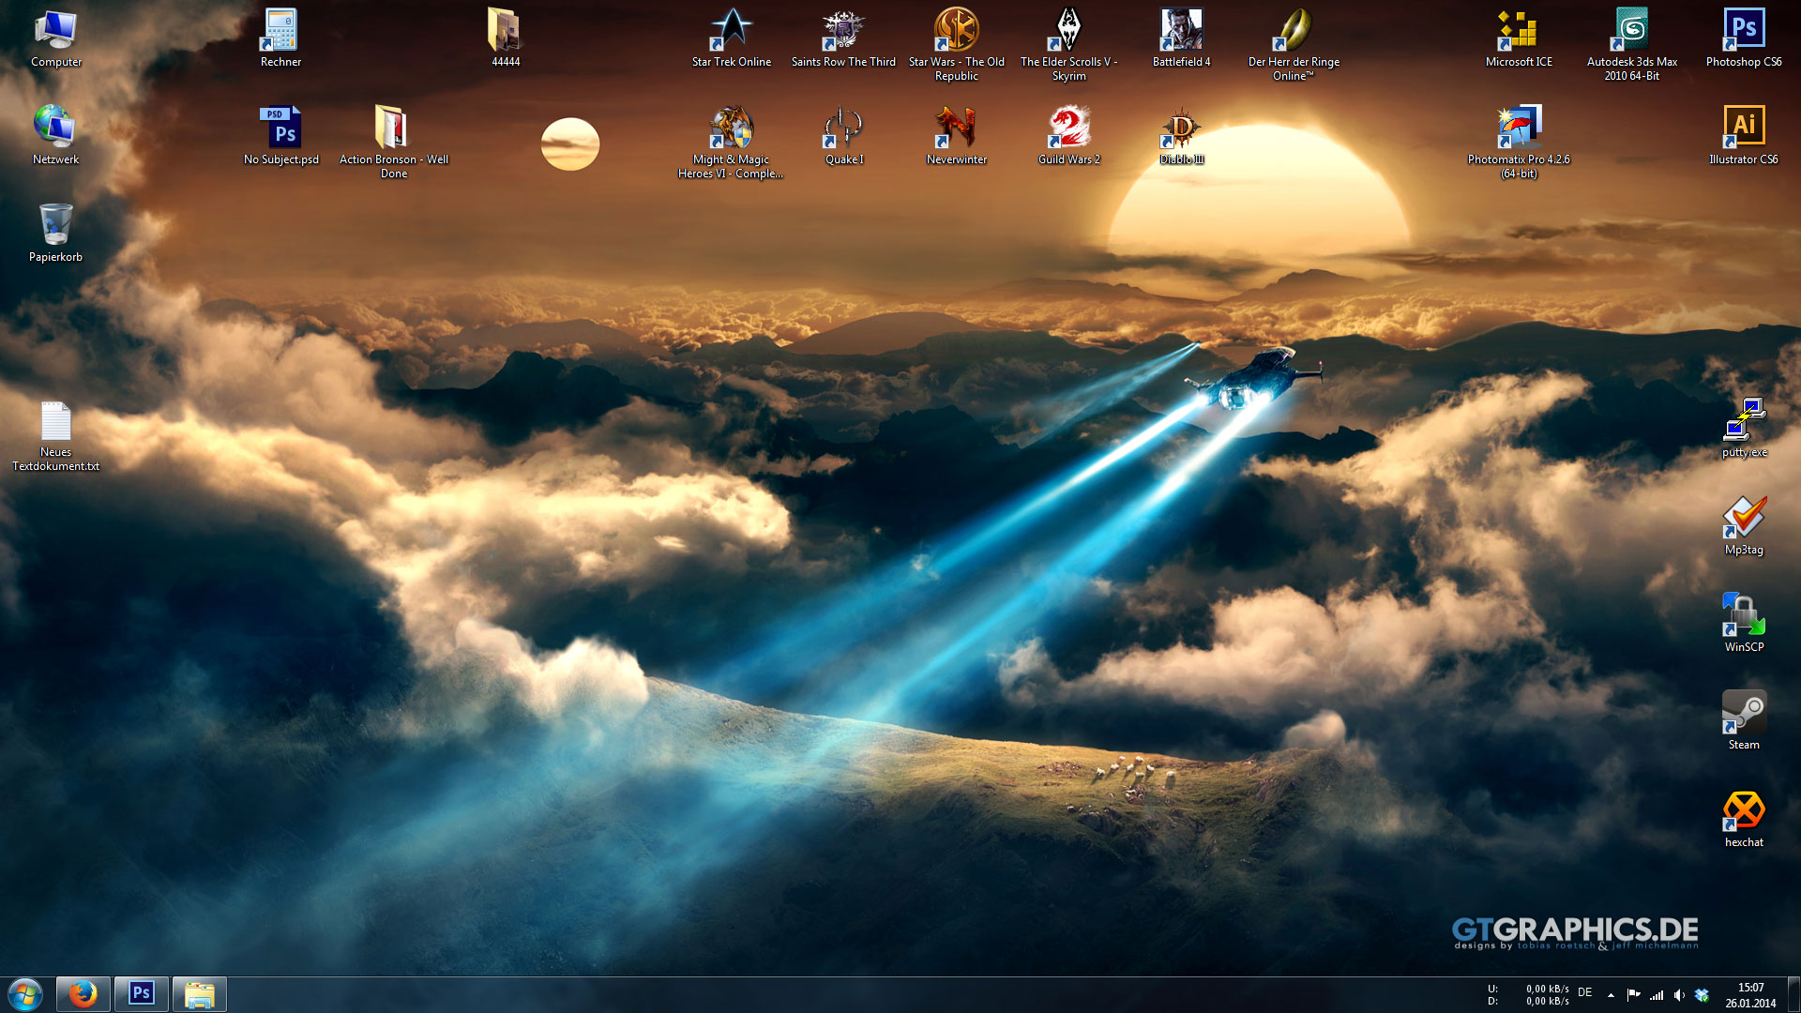Click Firefox in the taskbar
This screenshot has width=1801, height=1013.
[83, 994]
